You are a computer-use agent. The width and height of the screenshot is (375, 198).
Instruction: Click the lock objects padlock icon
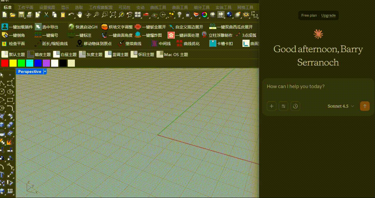coord(187,15)
